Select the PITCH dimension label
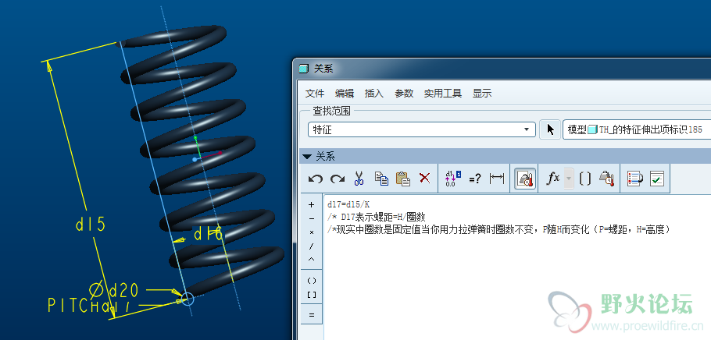 (x=88, y=306)
